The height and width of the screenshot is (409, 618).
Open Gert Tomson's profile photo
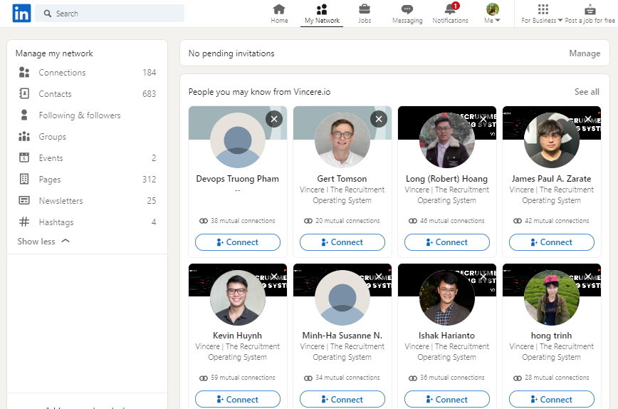(342, 140)
